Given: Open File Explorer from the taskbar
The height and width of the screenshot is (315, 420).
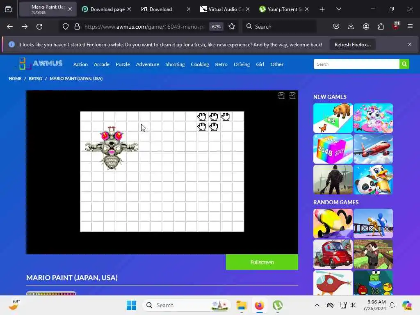Looking at the screenshot, I should (241, 305).
